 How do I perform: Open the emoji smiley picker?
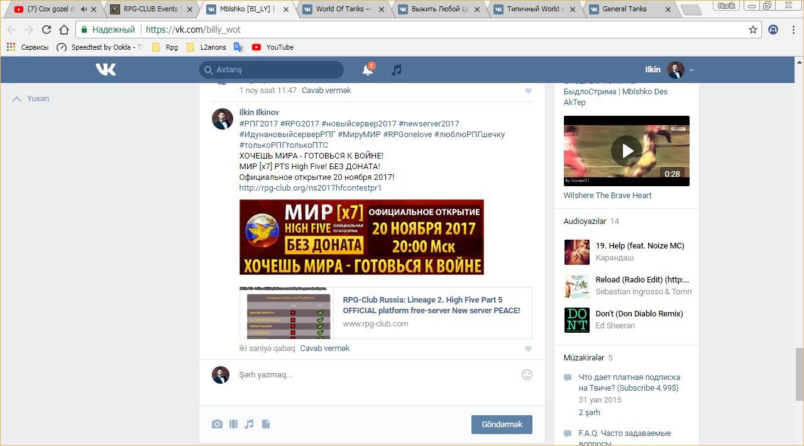[527, 374]
